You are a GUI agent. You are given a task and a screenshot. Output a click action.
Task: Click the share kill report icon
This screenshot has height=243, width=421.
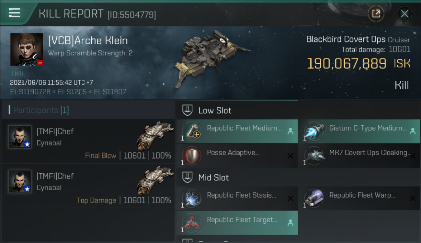[x=376, y=14]
